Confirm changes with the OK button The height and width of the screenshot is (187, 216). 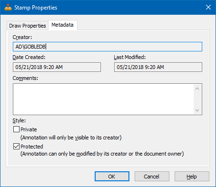[x=112, y=177]
